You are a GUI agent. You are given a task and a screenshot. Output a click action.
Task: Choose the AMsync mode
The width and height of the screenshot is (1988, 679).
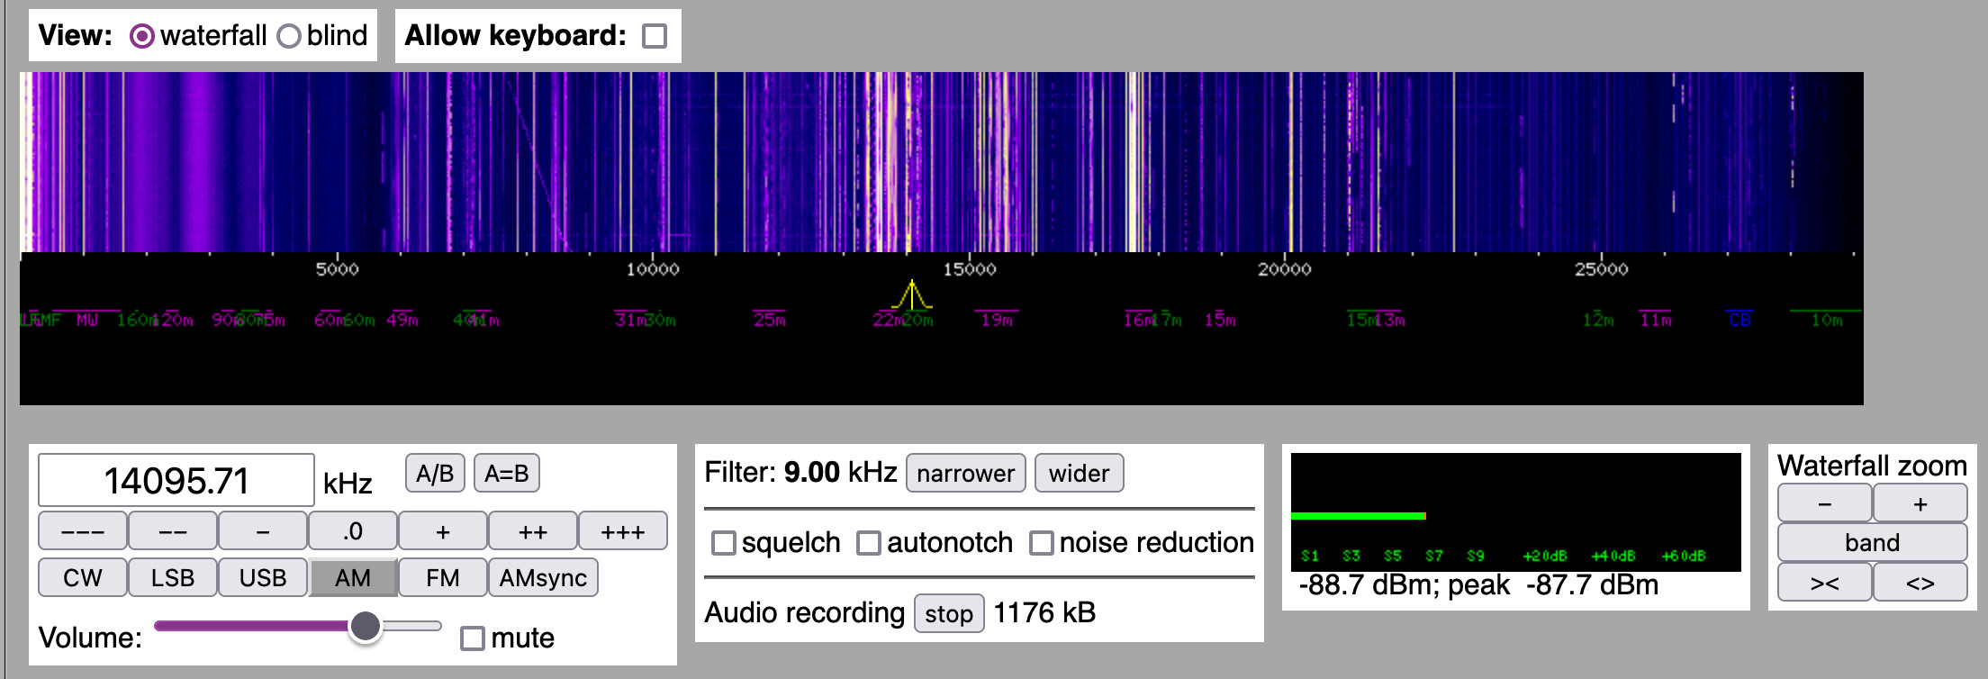point(543,578)
